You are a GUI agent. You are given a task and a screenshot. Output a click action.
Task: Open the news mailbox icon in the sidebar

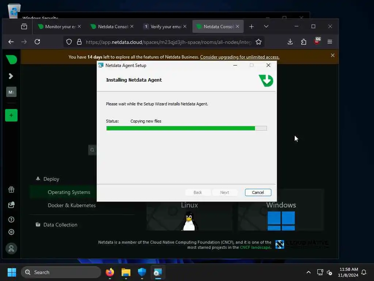point(11,205)
